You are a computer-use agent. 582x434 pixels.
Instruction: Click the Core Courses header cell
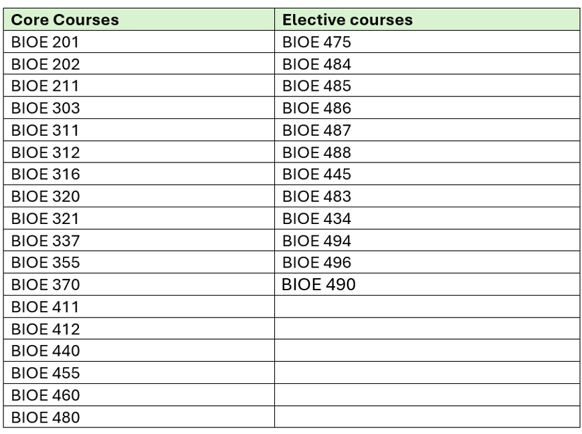point(139,19)
